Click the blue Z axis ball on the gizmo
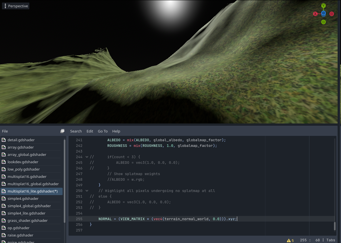Viewport: 341px width, 243px height. click(323, 13)
